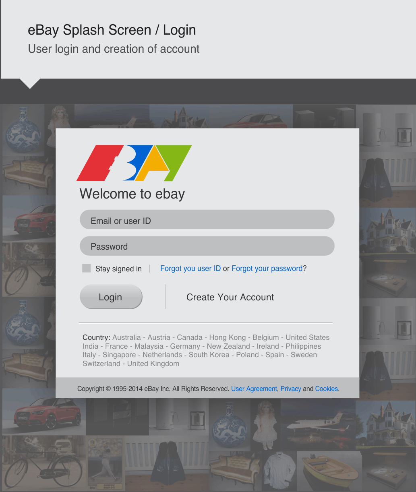
Task: Open the Cookies link in footer
Action: click(327, 389)
